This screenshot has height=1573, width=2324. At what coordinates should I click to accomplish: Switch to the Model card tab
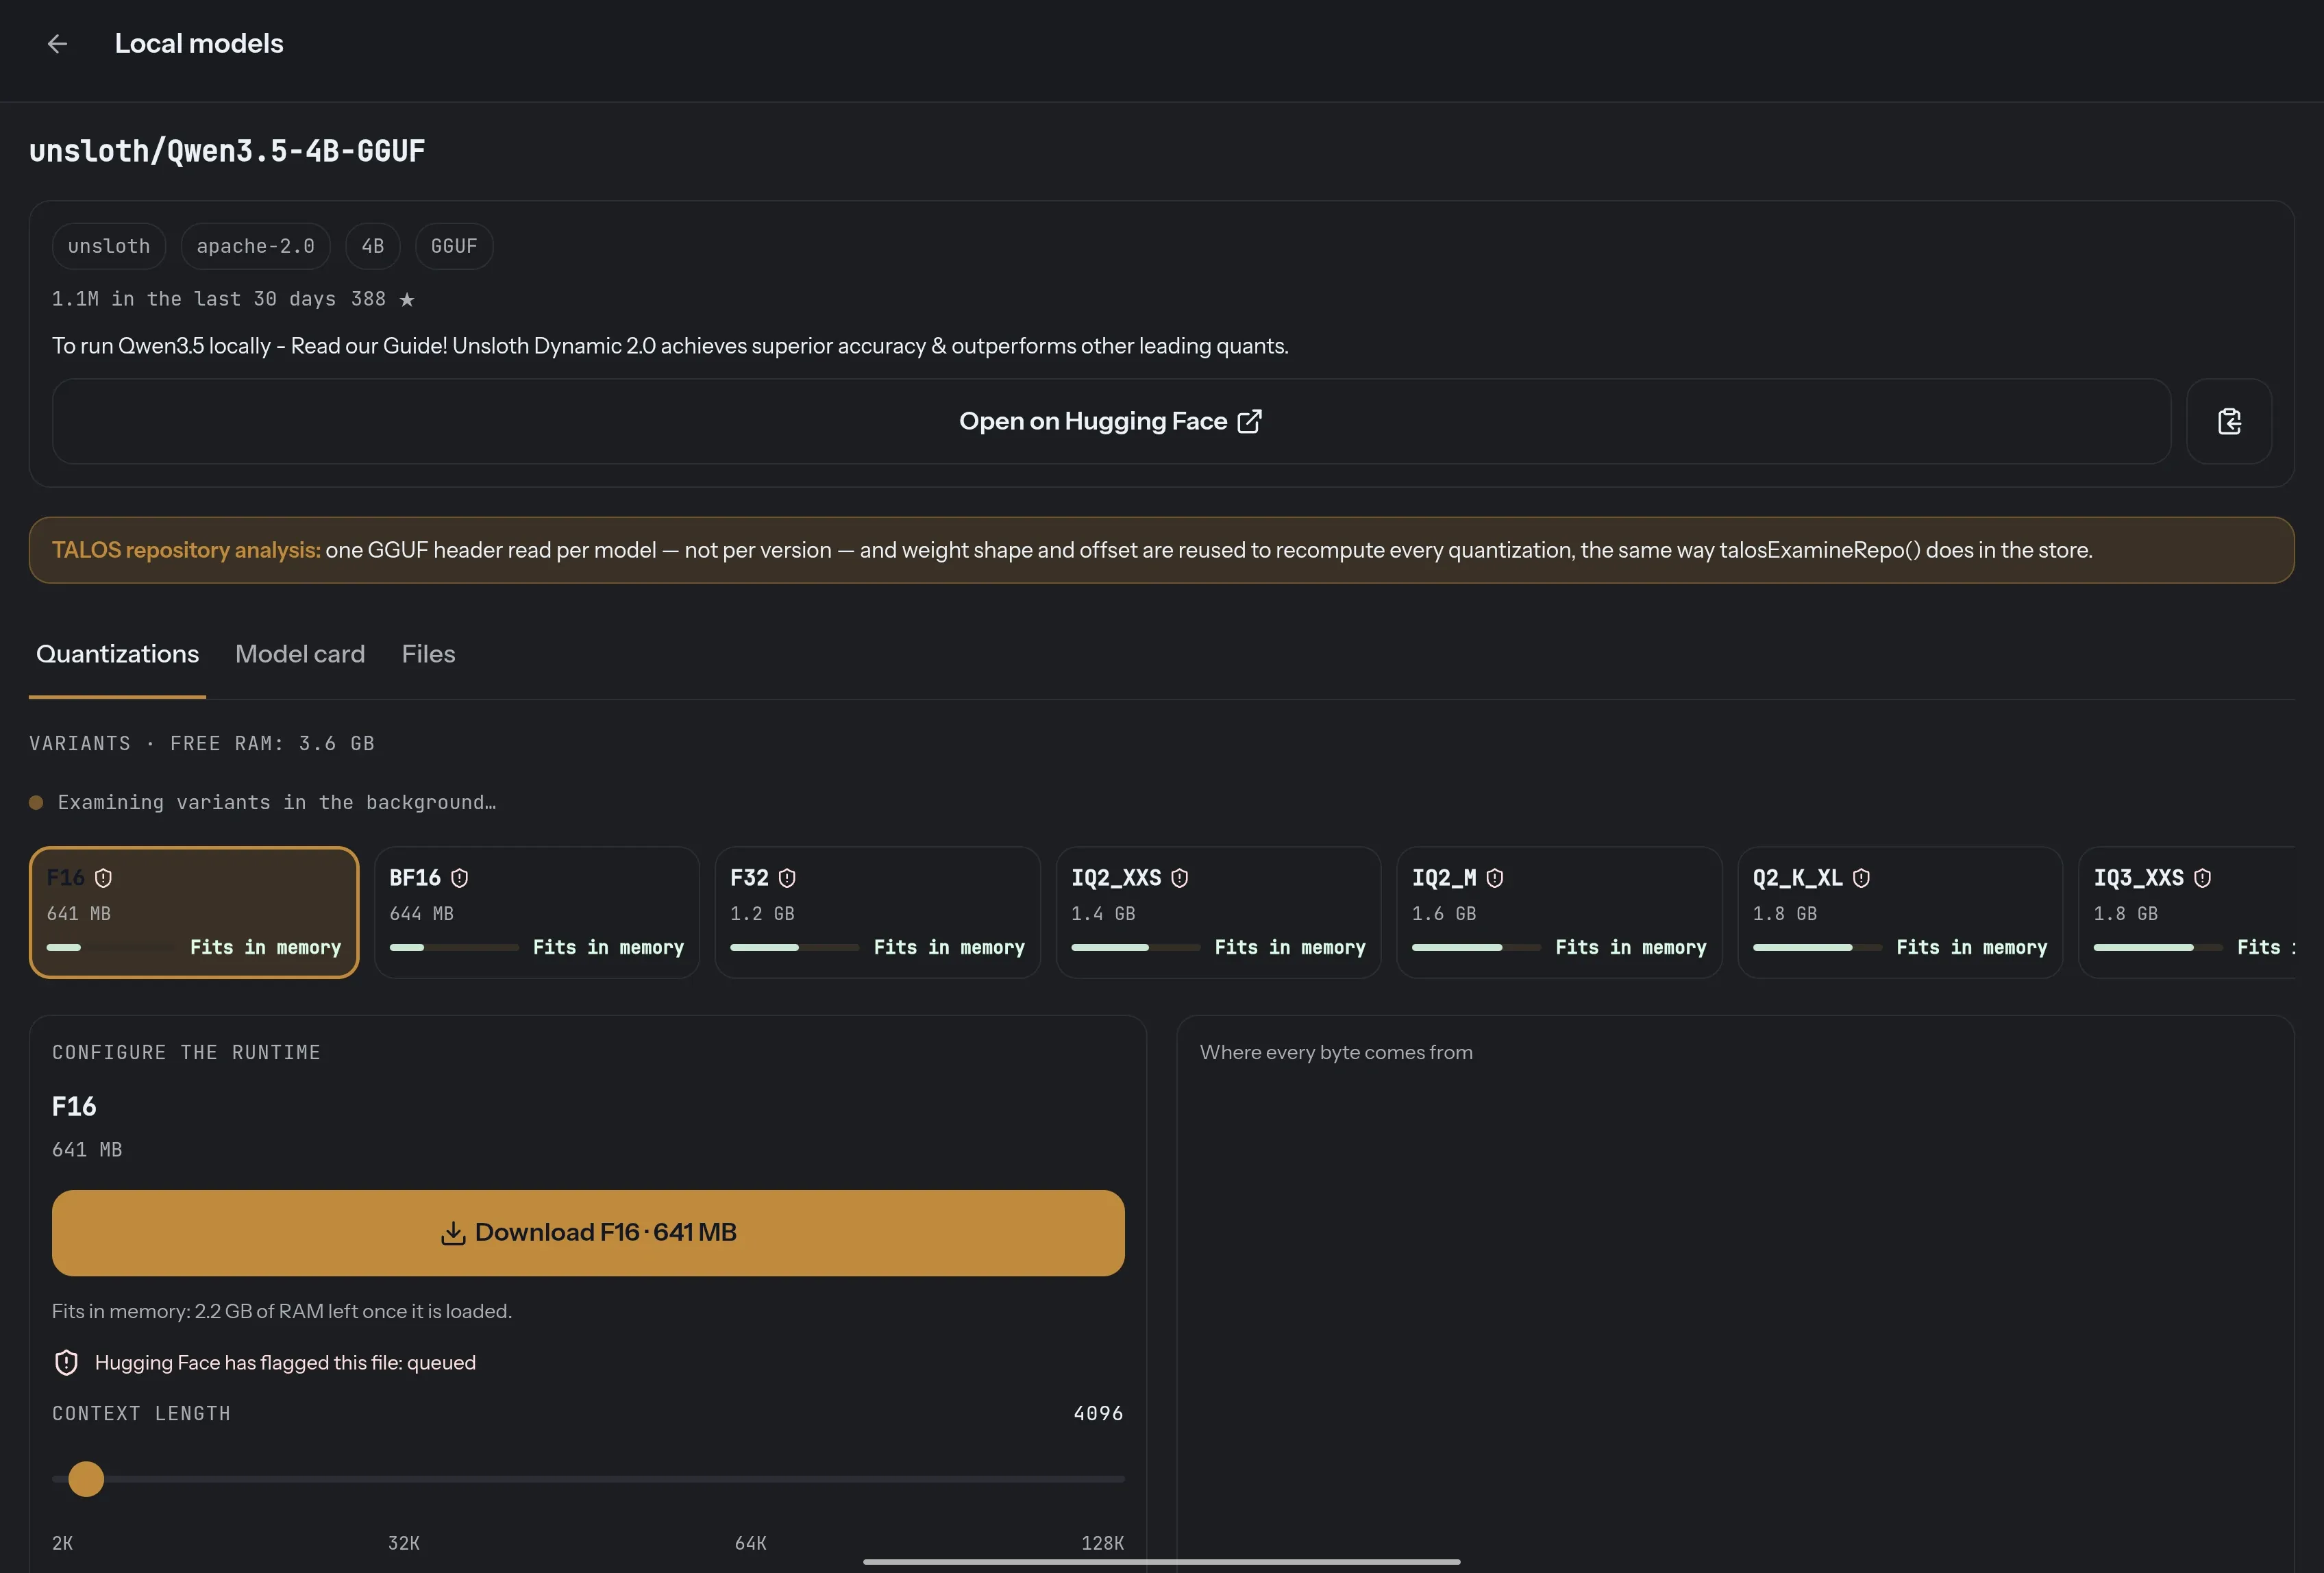pyautogui.click(x=300, y=654)
